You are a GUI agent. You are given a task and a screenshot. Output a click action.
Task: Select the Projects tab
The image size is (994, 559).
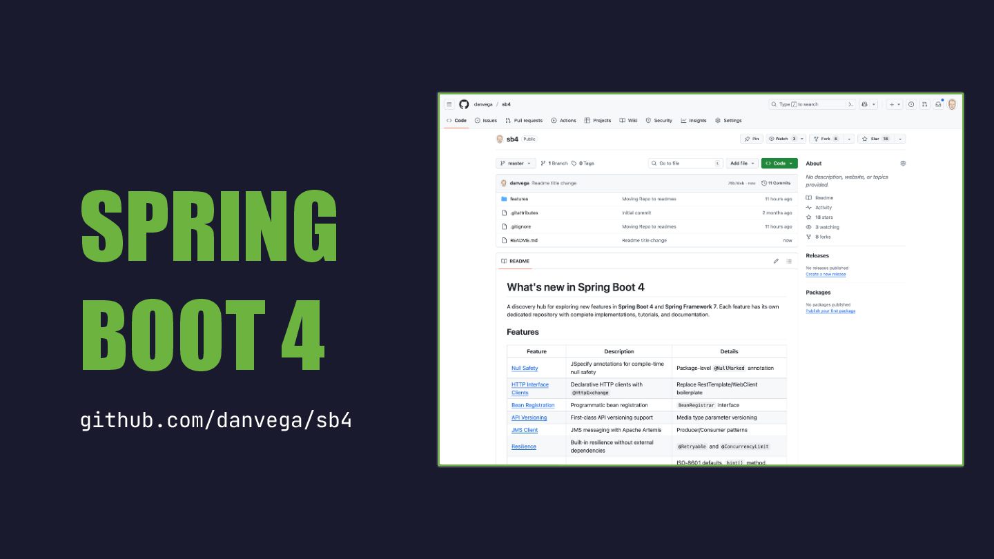coord(598,121)
